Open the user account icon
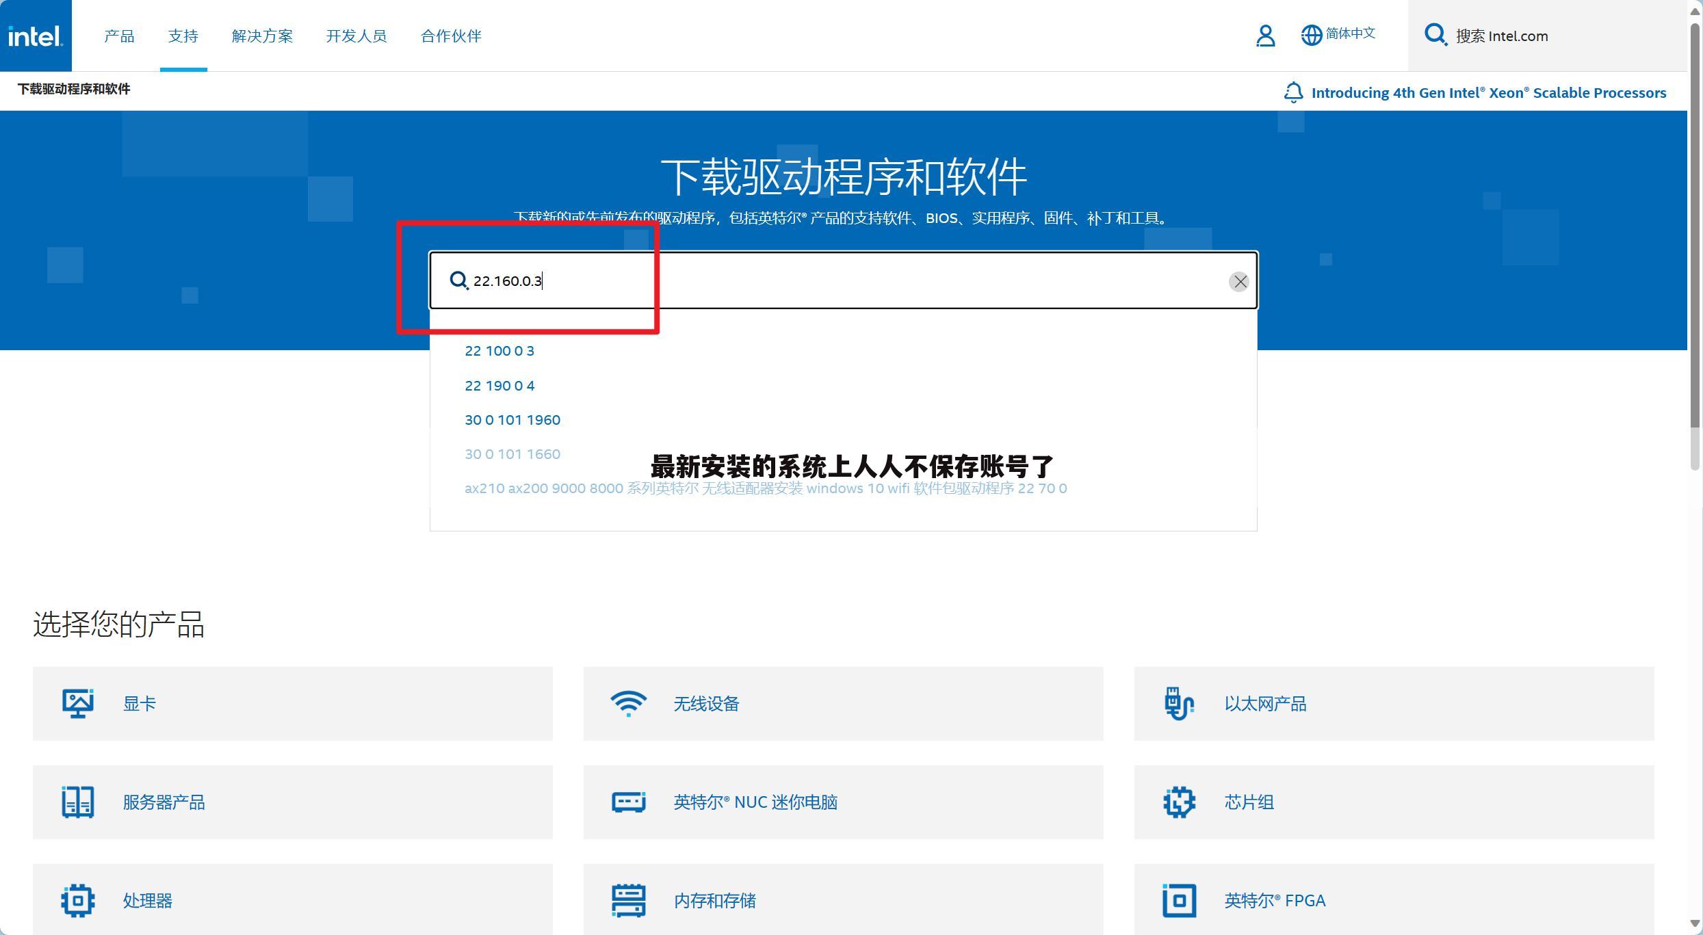 (x=1265, y=36)
